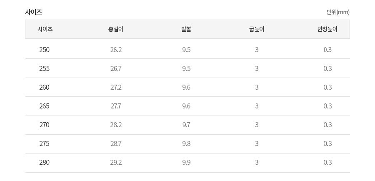Viewport: 375px width, 181px height.
Task: Click the 사이즈 column header
Action: [x=45, y=29]
